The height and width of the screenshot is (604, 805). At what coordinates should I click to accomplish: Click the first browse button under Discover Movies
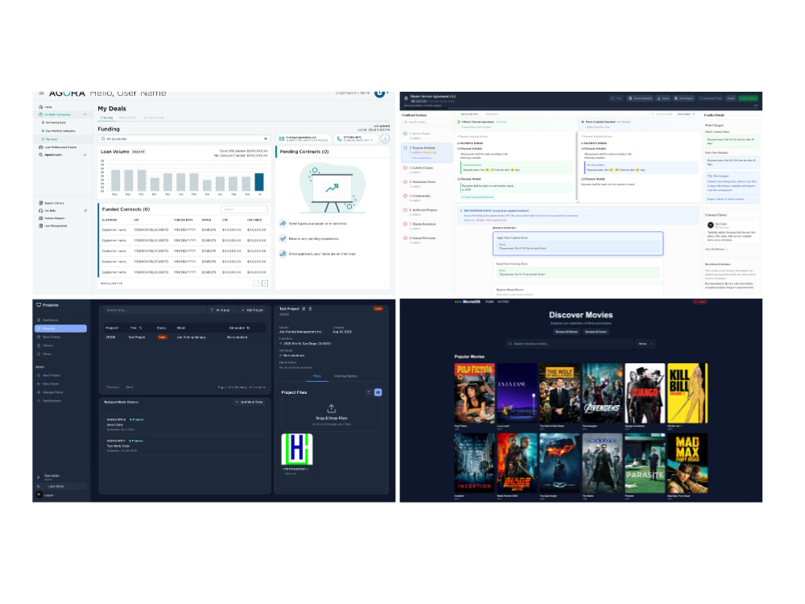pyautogui.click(x=566, y=332)
